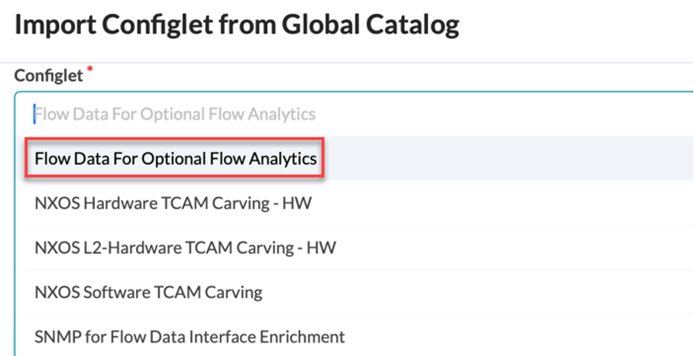The height and width of the screenshot is (356, 694).
Task: Choose the L2-Hardware TCAM configlet entry
Action: click(x=186, y=248)
